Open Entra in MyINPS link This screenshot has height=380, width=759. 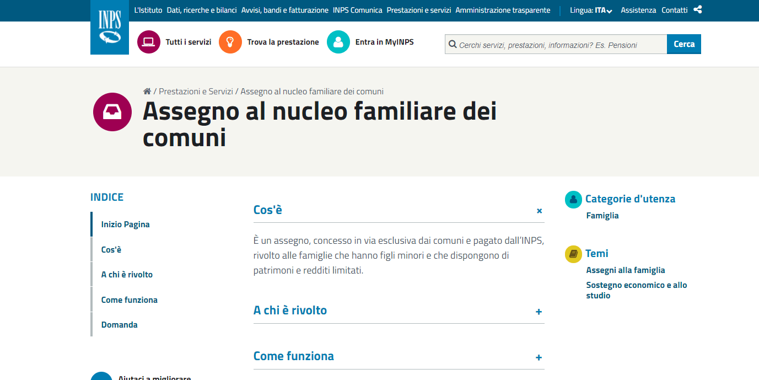[385, 42]
